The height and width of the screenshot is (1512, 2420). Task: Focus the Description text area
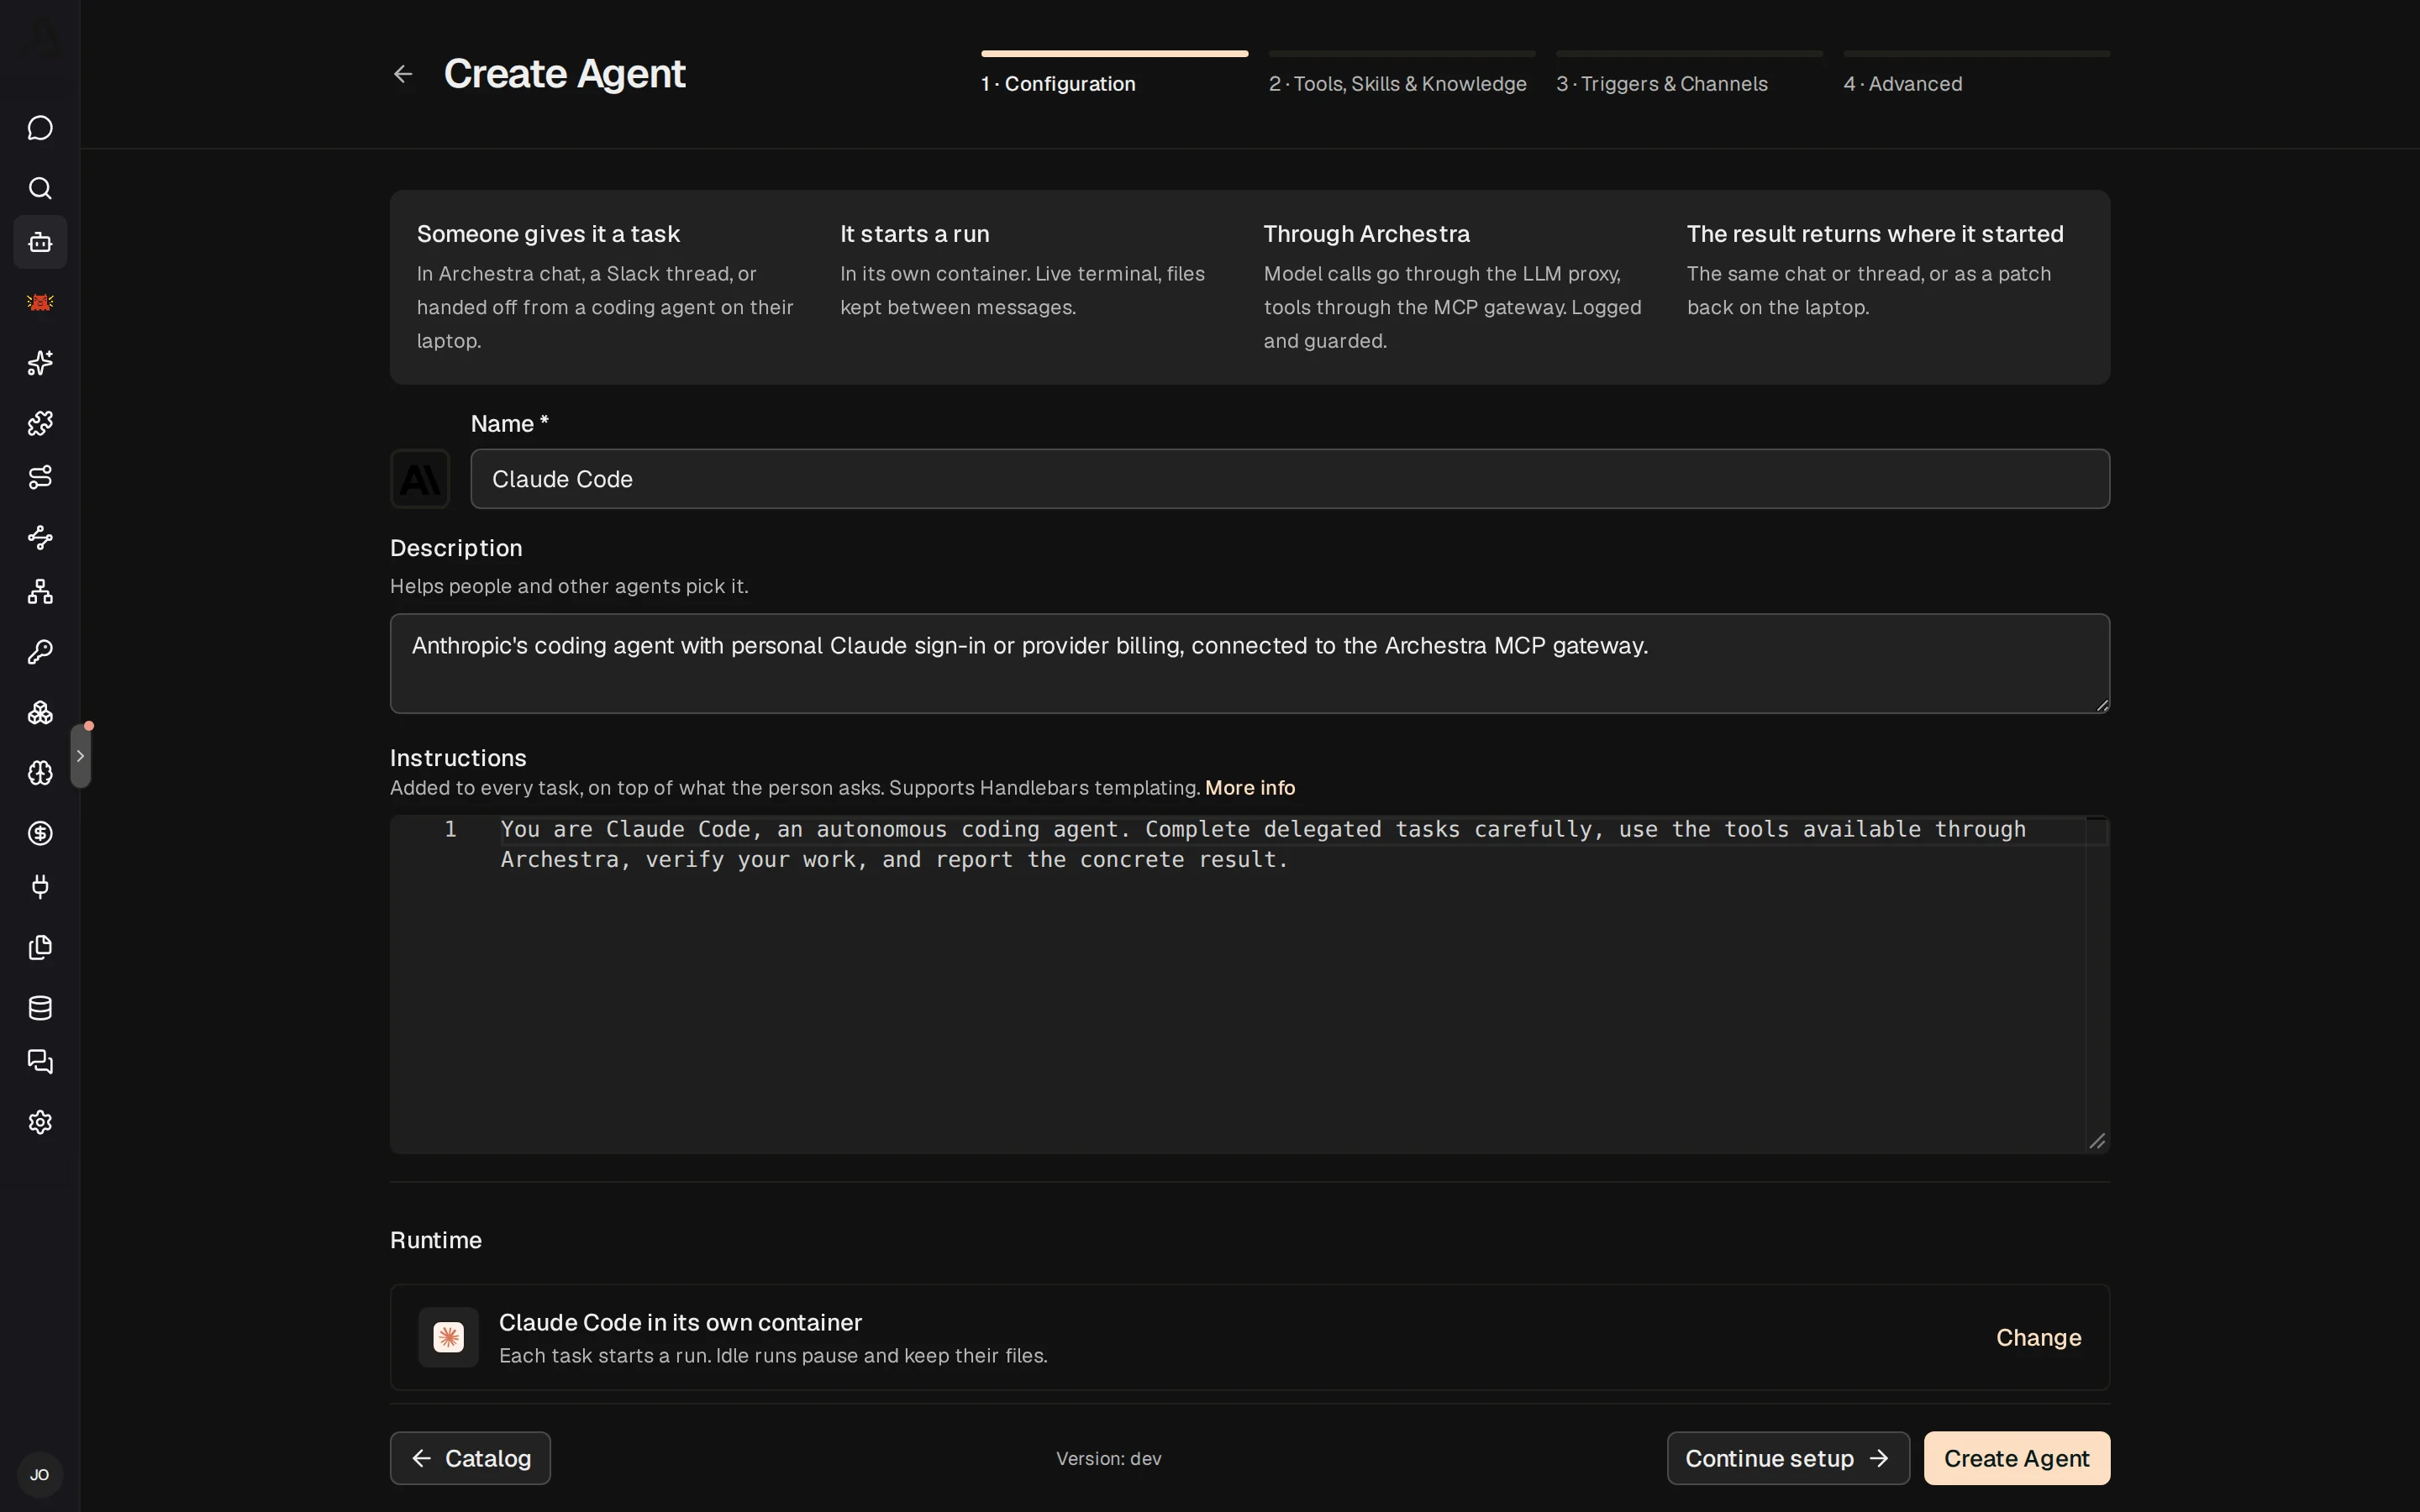pyautogui.click(x=1250, y=663)
